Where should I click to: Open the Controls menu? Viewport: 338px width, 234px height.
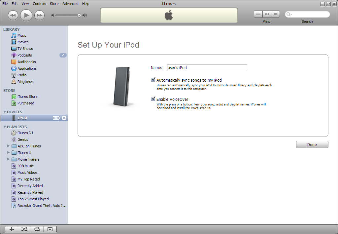coord(40,4)
